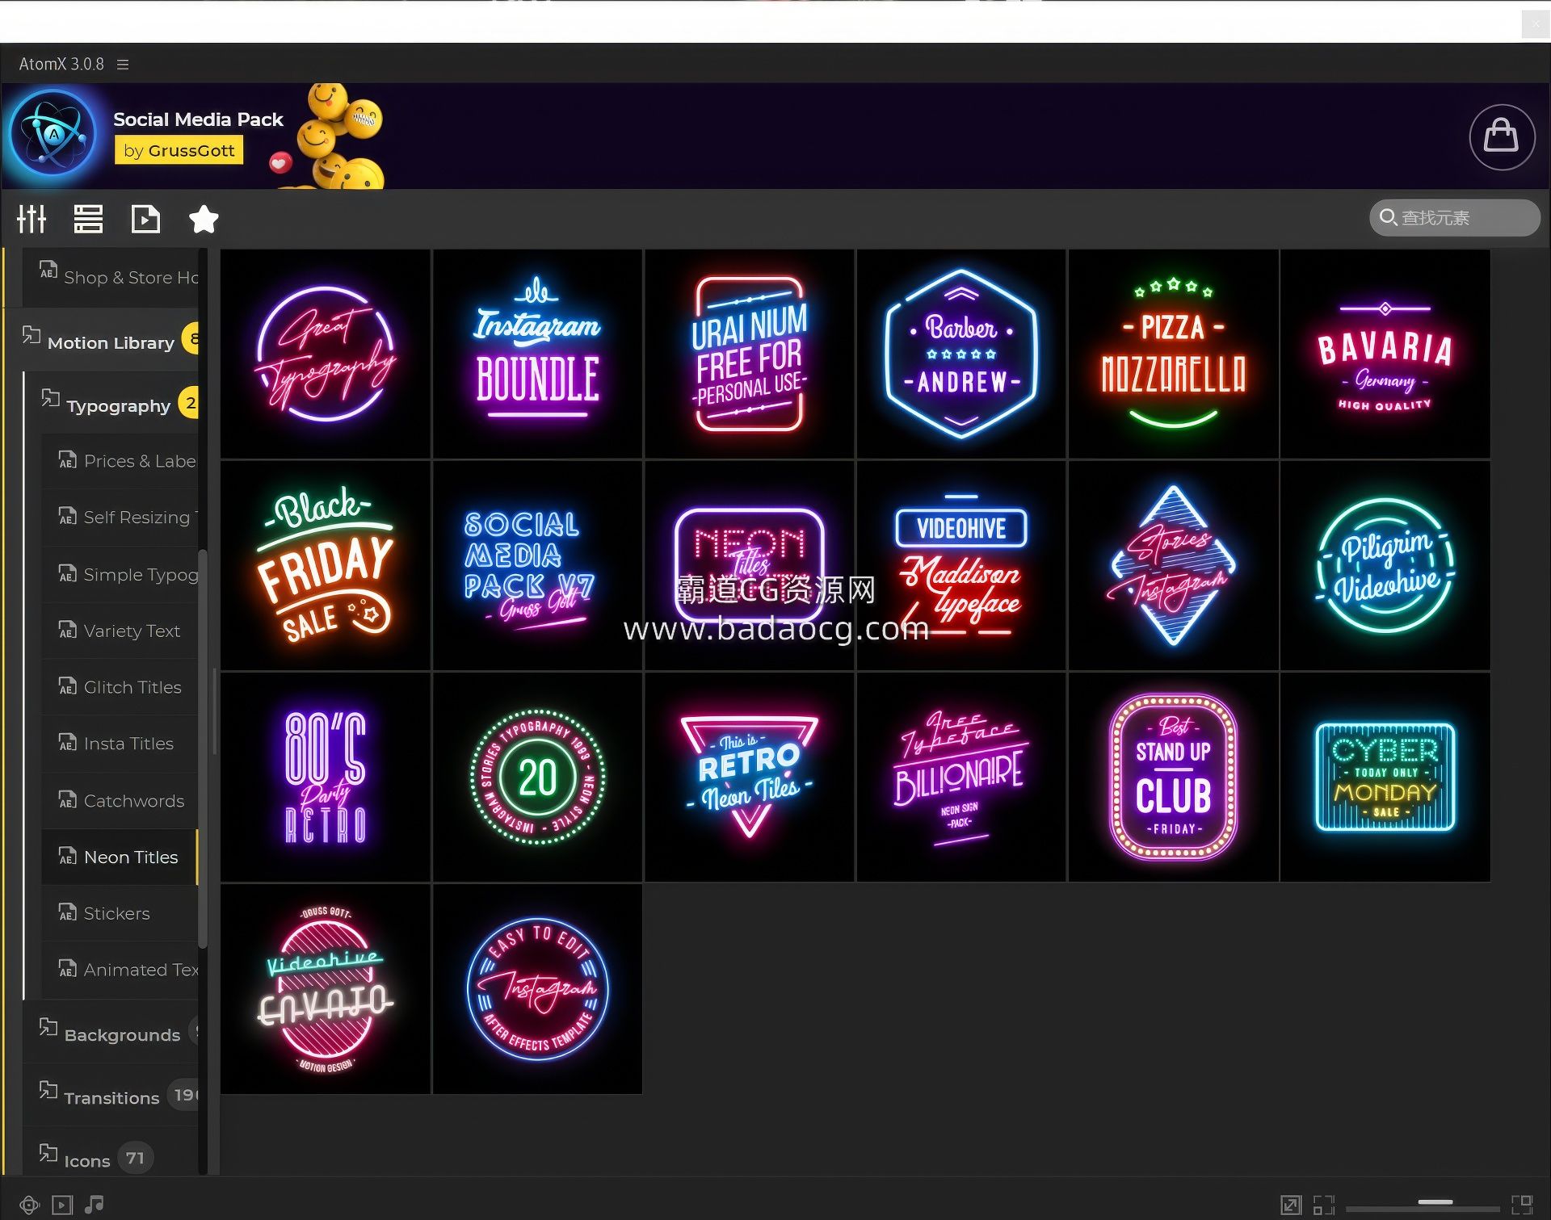
Task: Select the circular 20 Typography thumbnail
Action: click(x=538, y=778)
